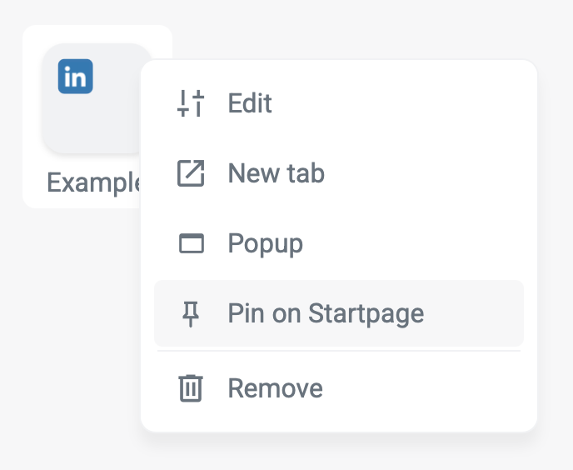Click the "New tab" text
Viewport: 573px width, 470px height.
click(x=276, y=173)
